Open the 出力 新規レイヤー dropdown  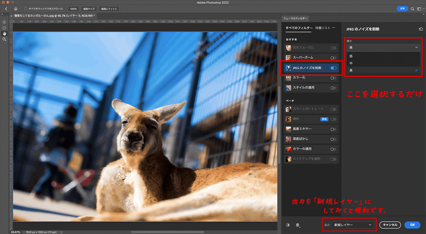(353, 225)
